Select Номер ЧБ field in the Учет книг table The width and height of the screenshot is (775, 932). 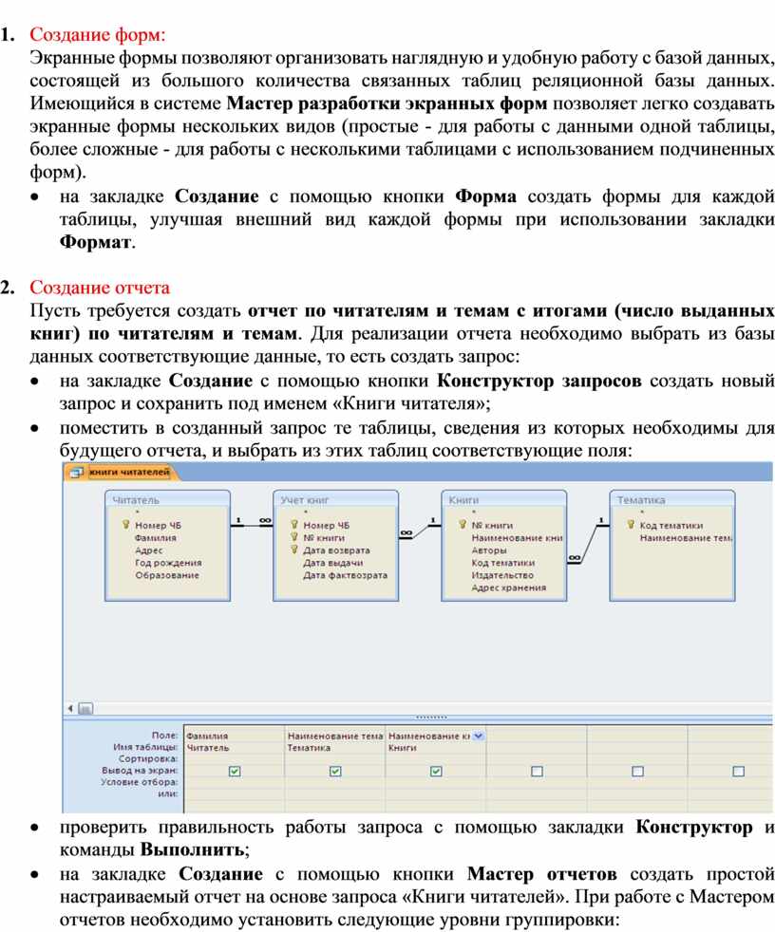(x=326, y=526)
